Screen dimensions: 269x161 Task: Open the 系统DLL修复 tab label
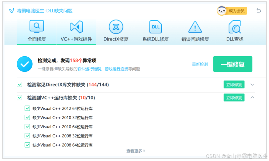click(x=156, y=39)
